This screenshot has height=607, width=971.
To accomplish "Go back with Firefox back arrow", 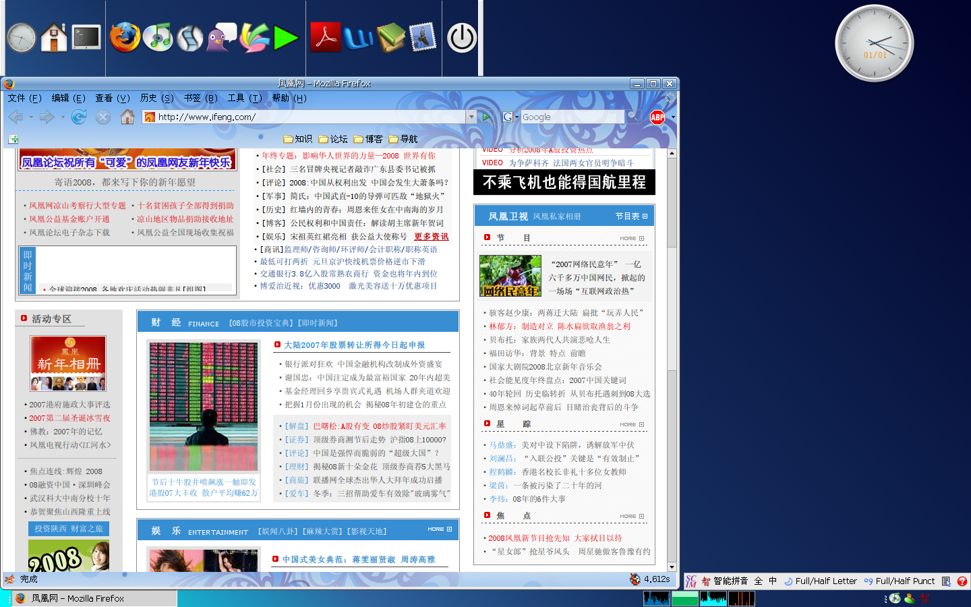I will [x=16, y=117].
